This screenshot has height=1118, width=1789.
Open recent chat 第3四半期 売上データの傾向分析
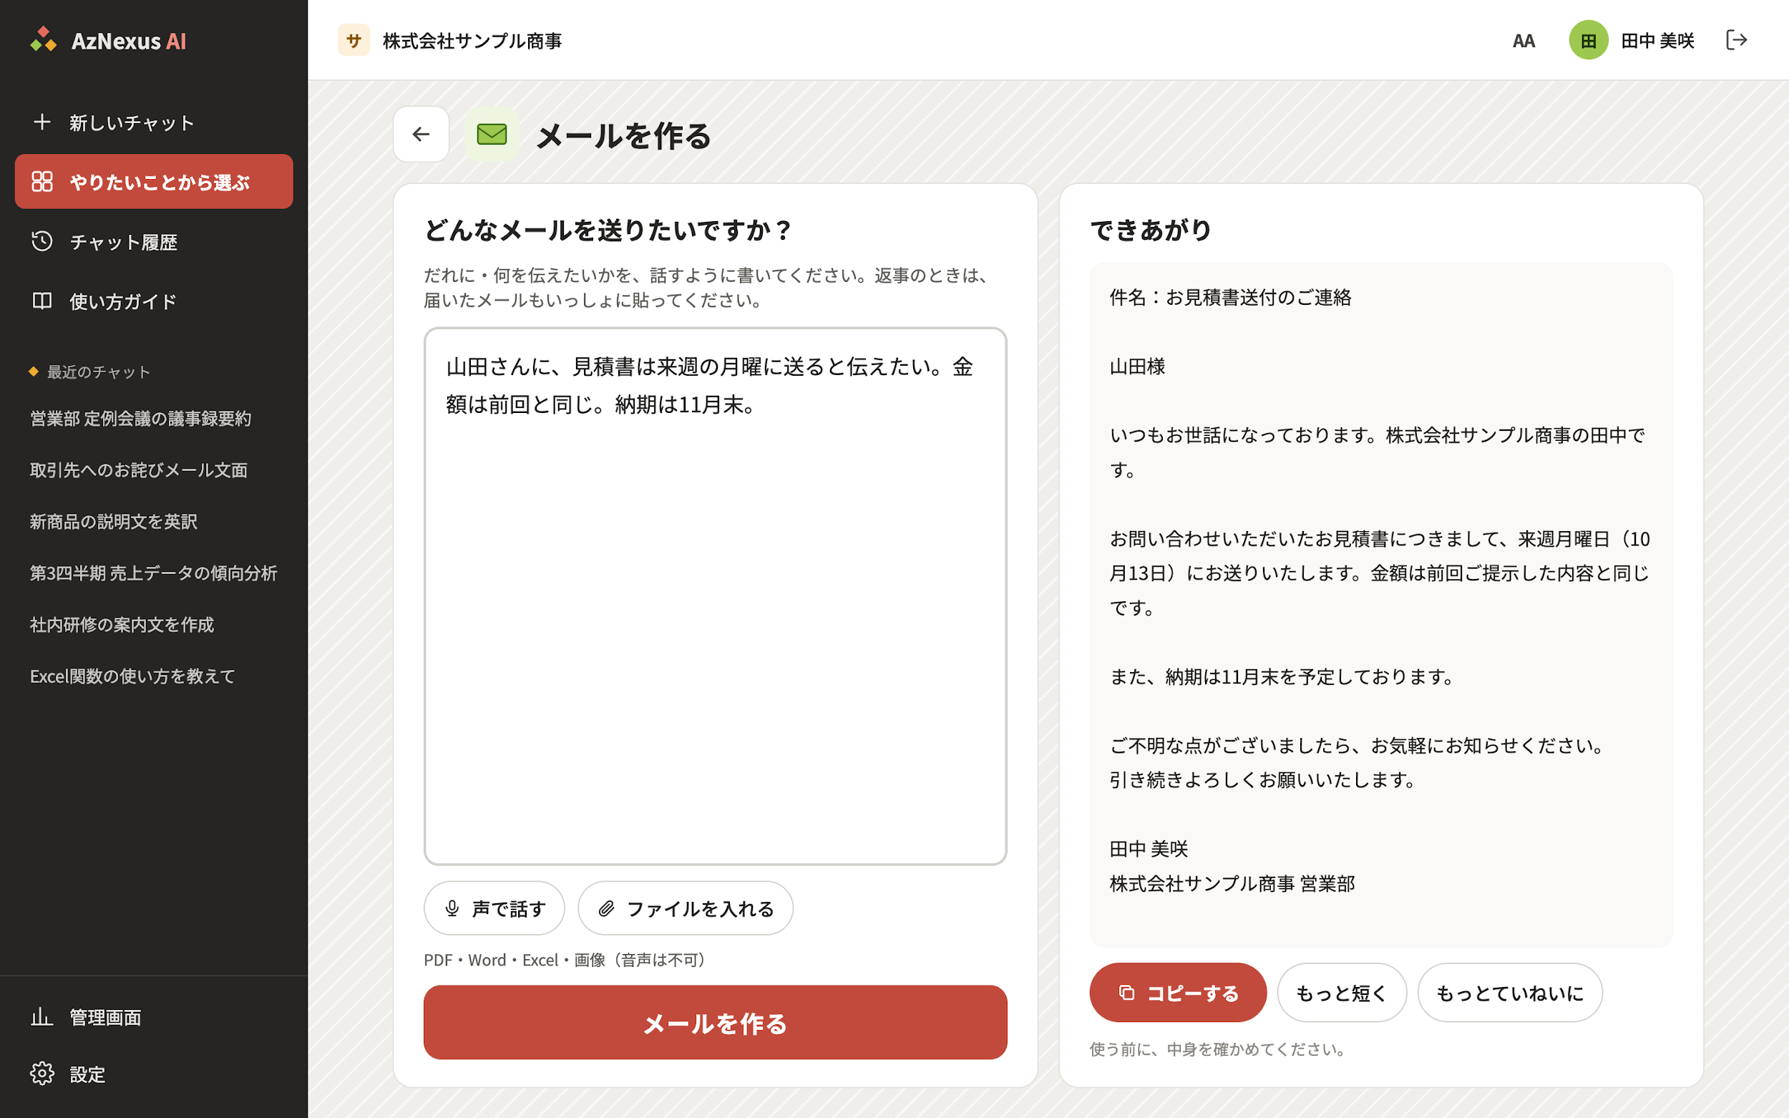[x=153, y=573]
